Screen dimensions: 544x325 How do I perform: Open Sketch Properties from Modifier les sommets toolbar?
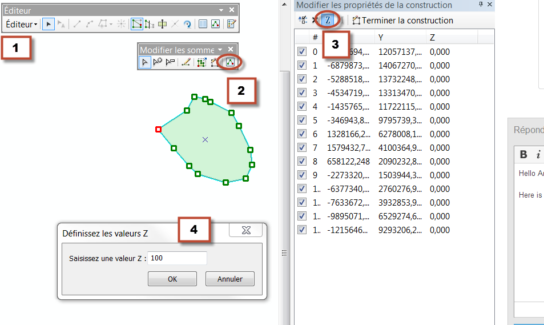[x=230, y=62]
